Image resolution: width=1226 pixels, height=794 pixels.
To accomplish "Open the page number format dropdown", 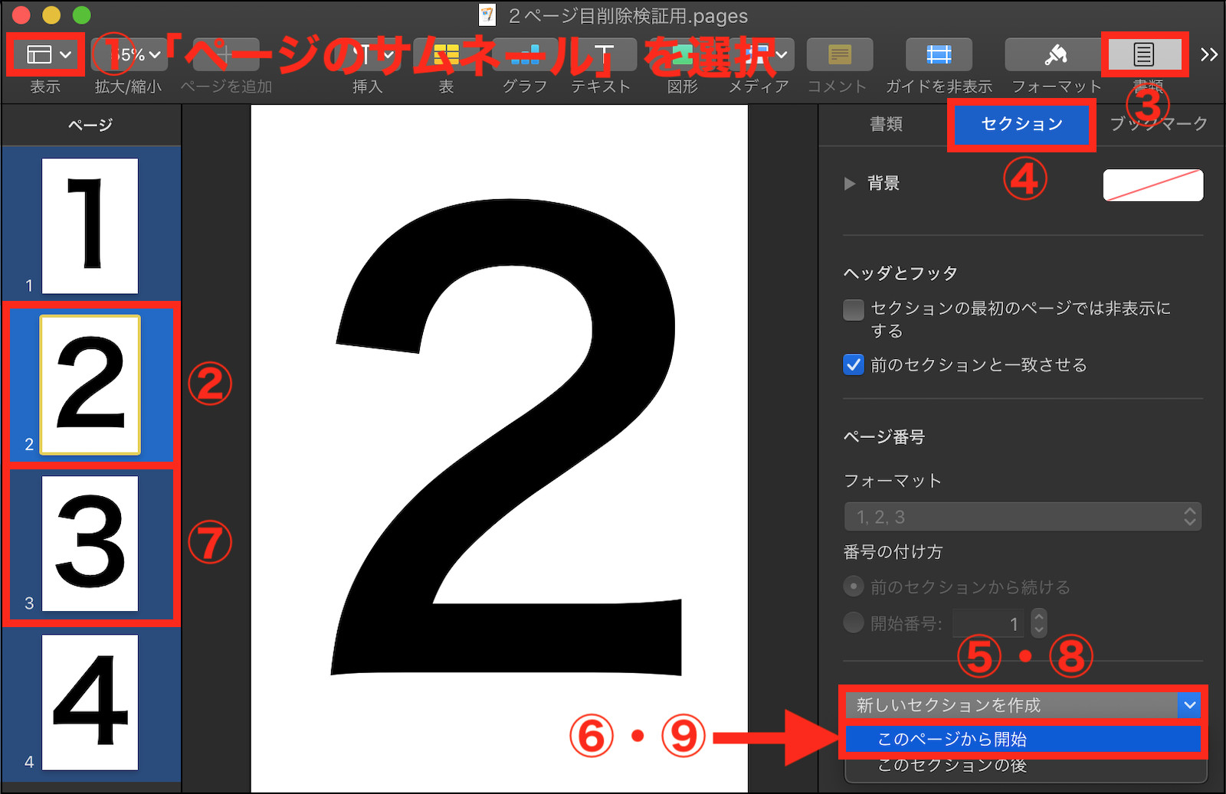I will [1023, 517].
